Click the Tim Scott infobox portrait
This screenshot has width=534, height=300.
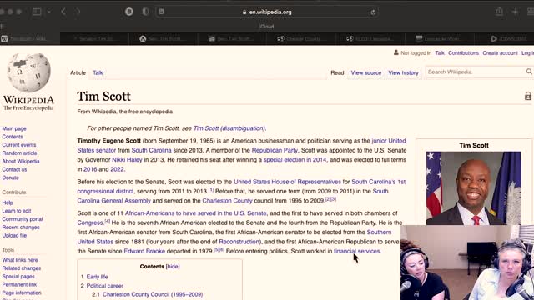click(474, 188)
